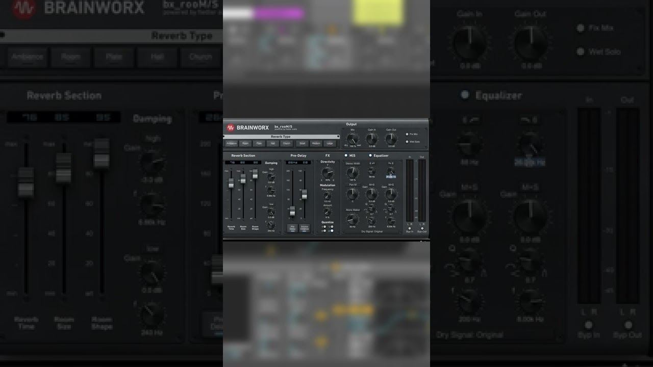The width and height of the screenshot is (653, 367).
Task: Click the 8.00k Hz EQ frequency knob
Action: pos(391,221)
